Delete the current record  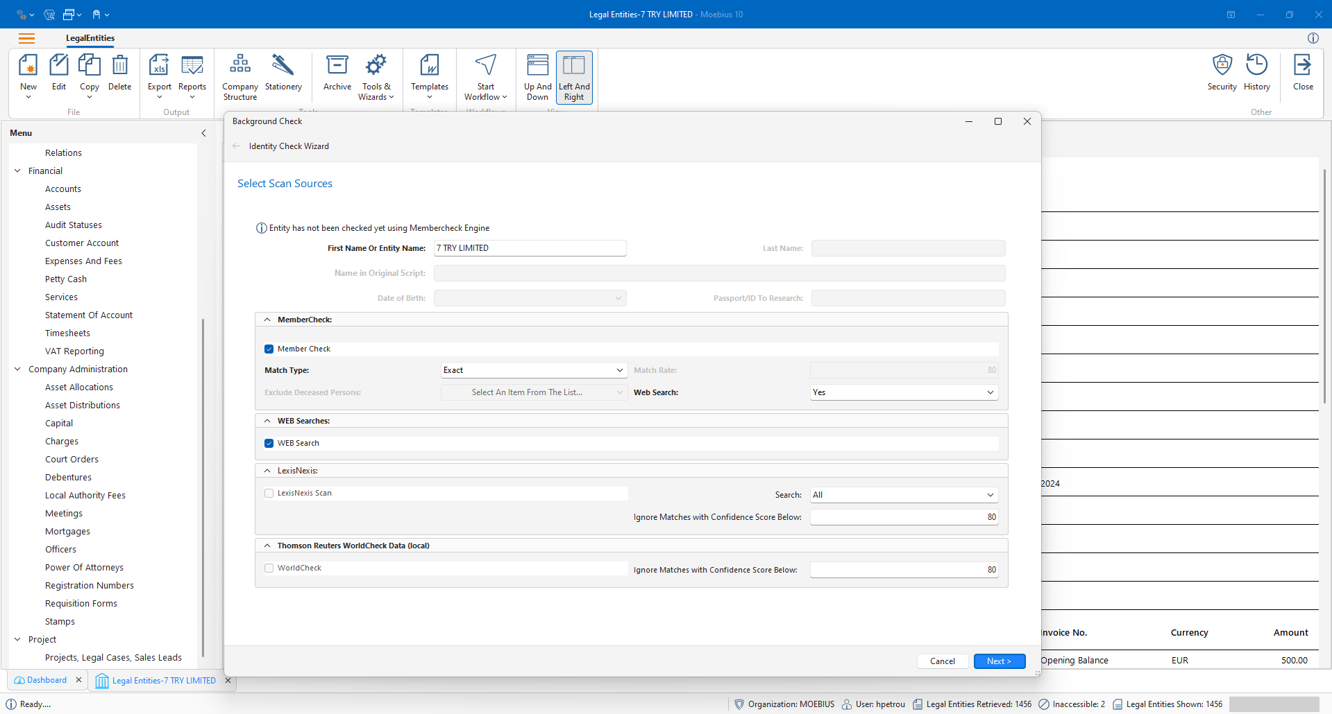pos(119,73)
